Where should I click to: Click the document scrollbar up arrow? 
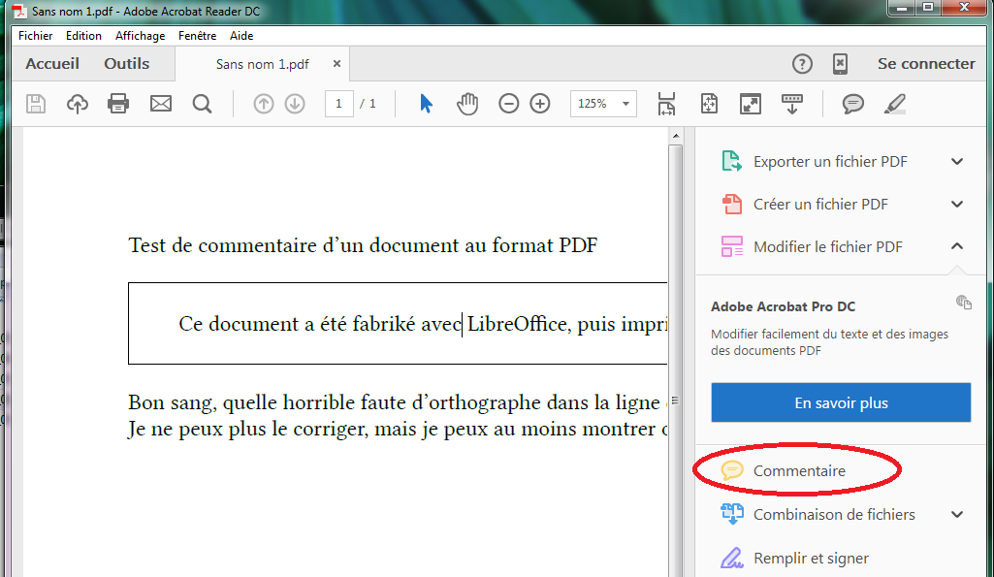coord(676,136)
